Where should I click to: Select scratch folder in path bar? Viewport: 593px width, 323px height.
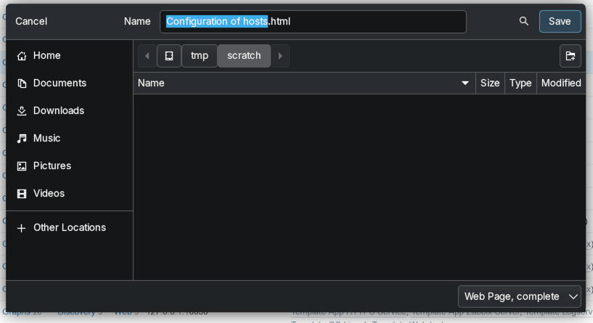[244, 56]
